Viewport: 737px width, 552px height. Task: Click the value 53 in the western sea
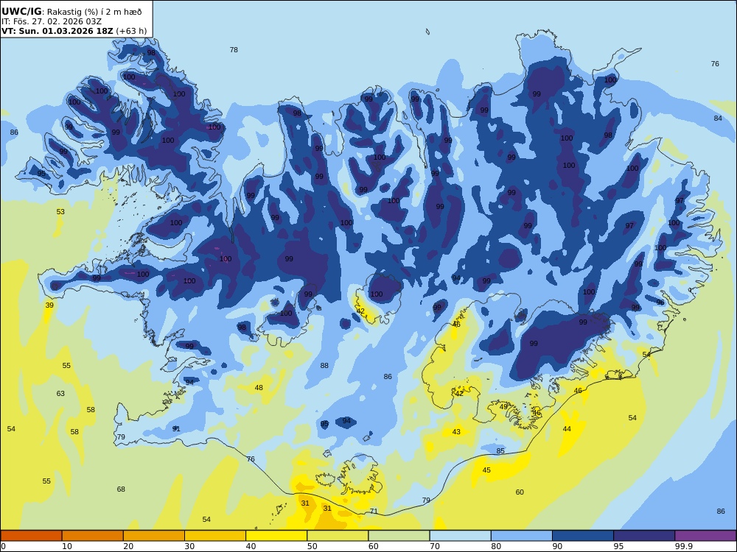point(60,212)
